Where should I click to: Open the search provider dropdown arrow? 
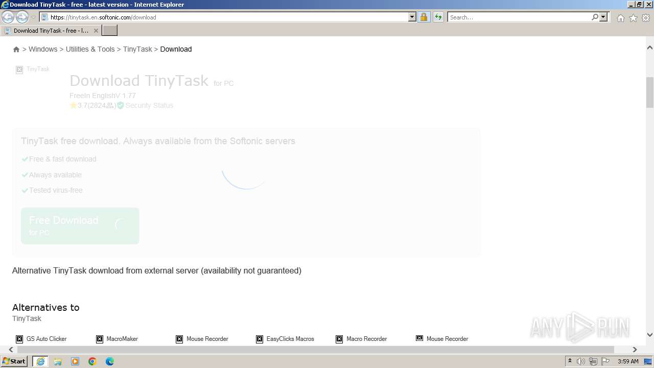tap(603, 17)
